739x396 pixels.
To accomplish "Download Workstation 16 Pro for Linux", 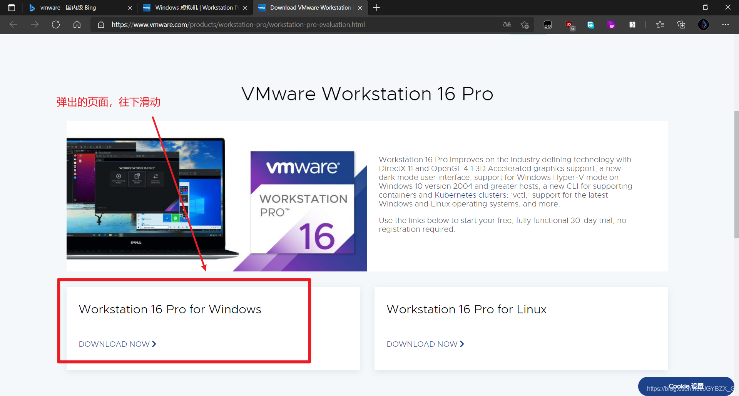I will click(x=425, y=344).
